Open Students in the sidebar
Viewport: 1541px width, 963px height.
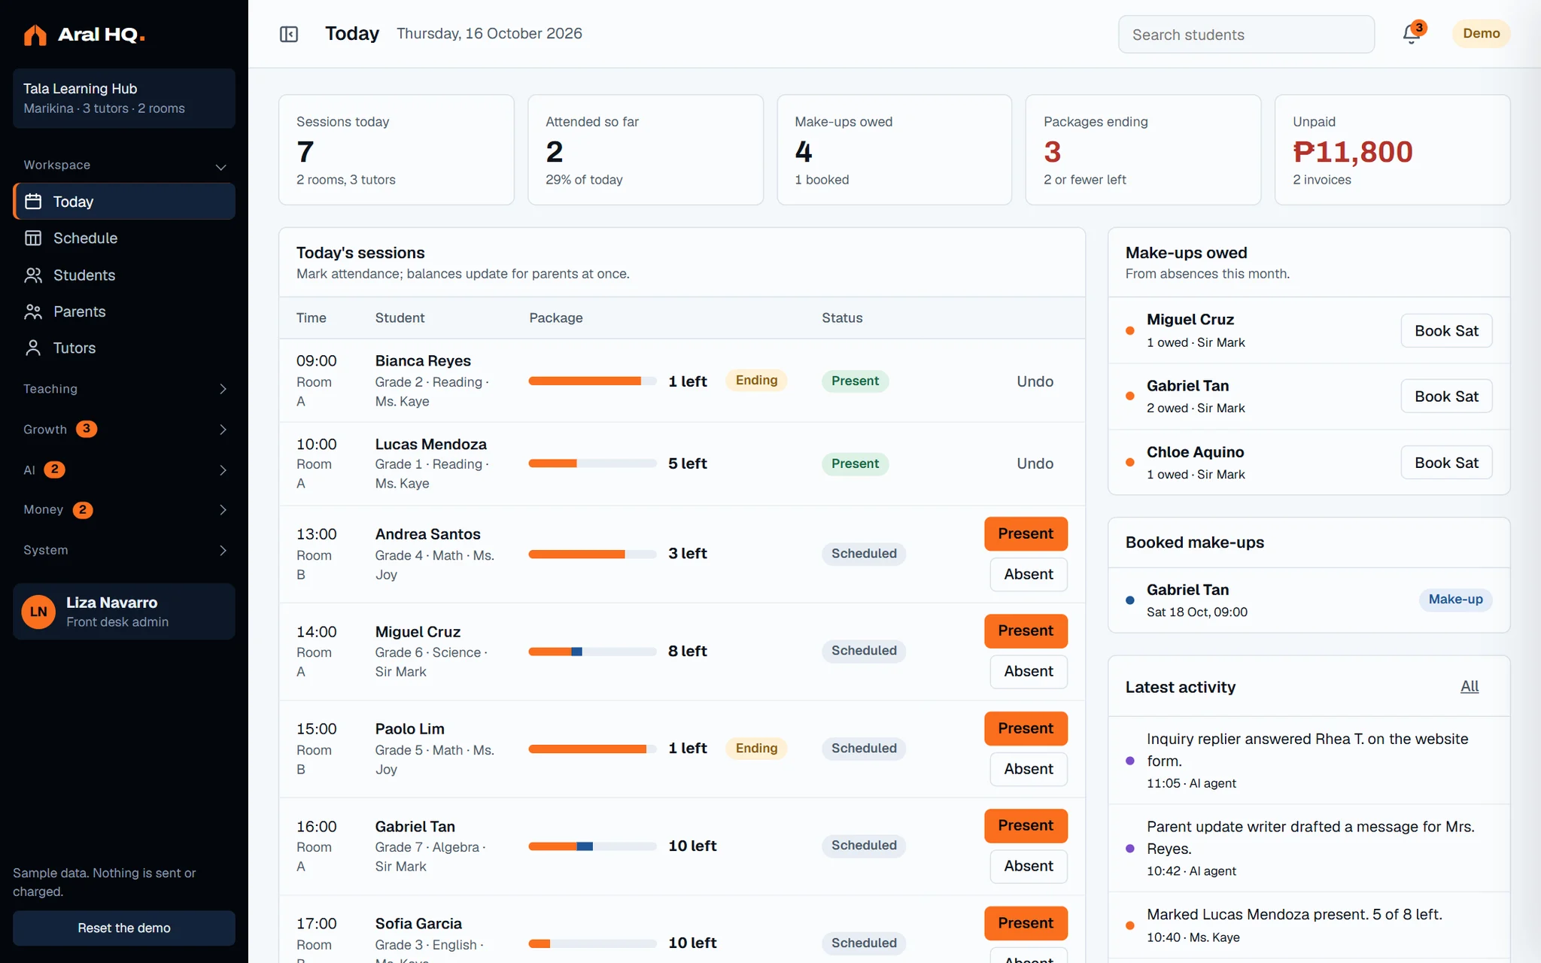[x=124, y=275]
